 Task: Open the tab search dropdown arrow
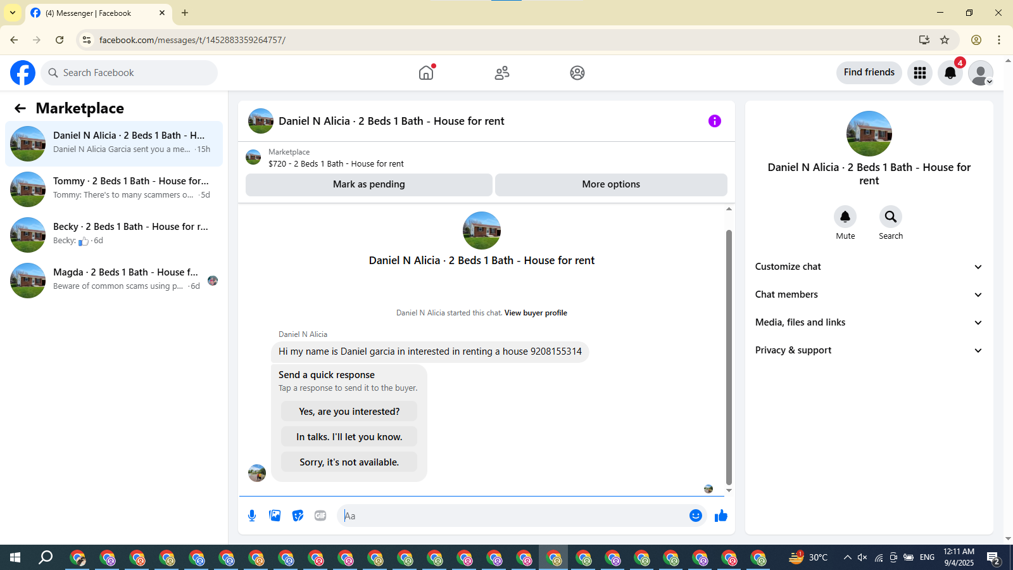tap(13, 13)
